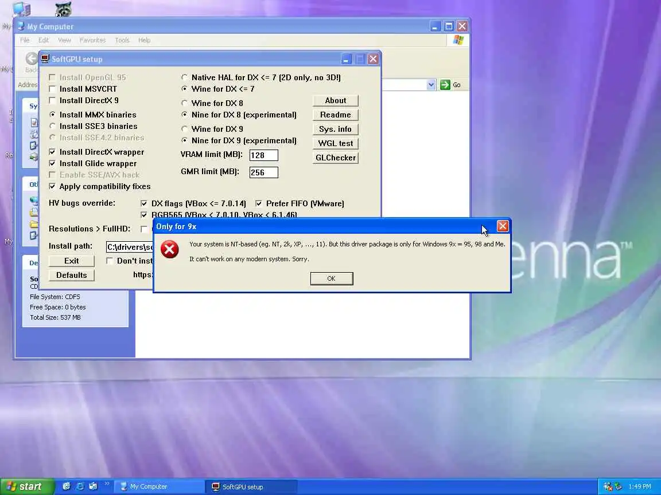Open the first quick launch icon next to start
The image size is (661, 495).
point(66,486)
